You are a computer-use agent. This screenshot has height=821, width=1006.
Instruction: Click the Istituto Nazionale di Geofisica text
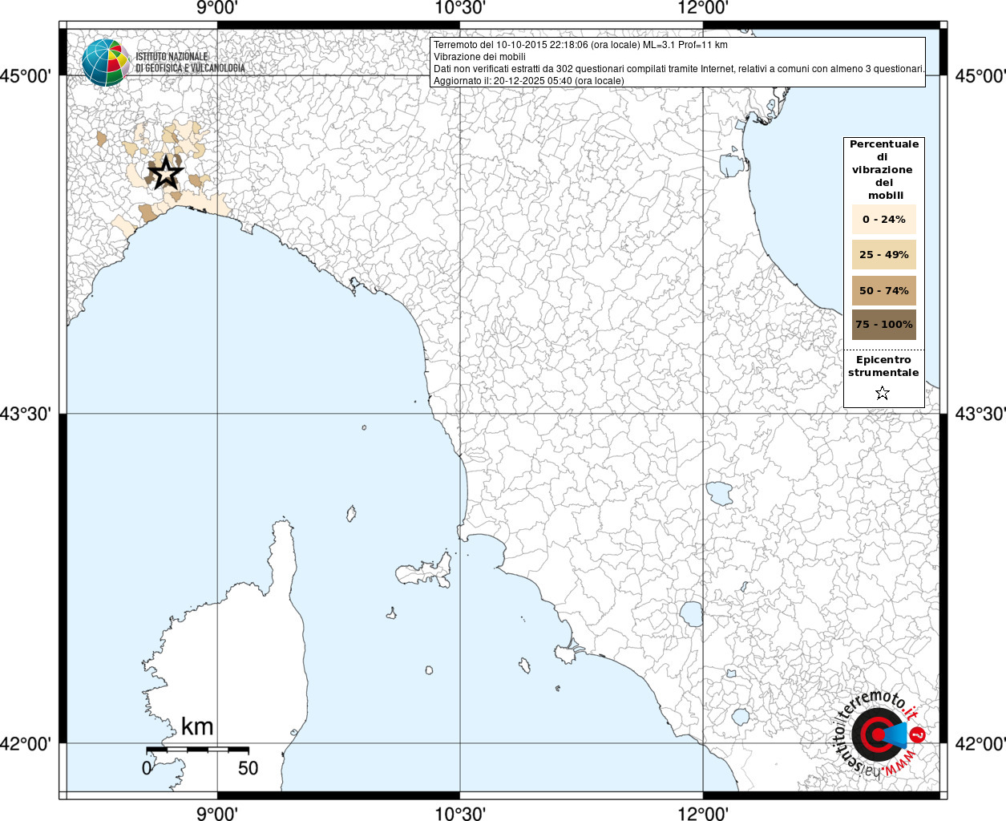pyautogui.click(x=190, y=63)
